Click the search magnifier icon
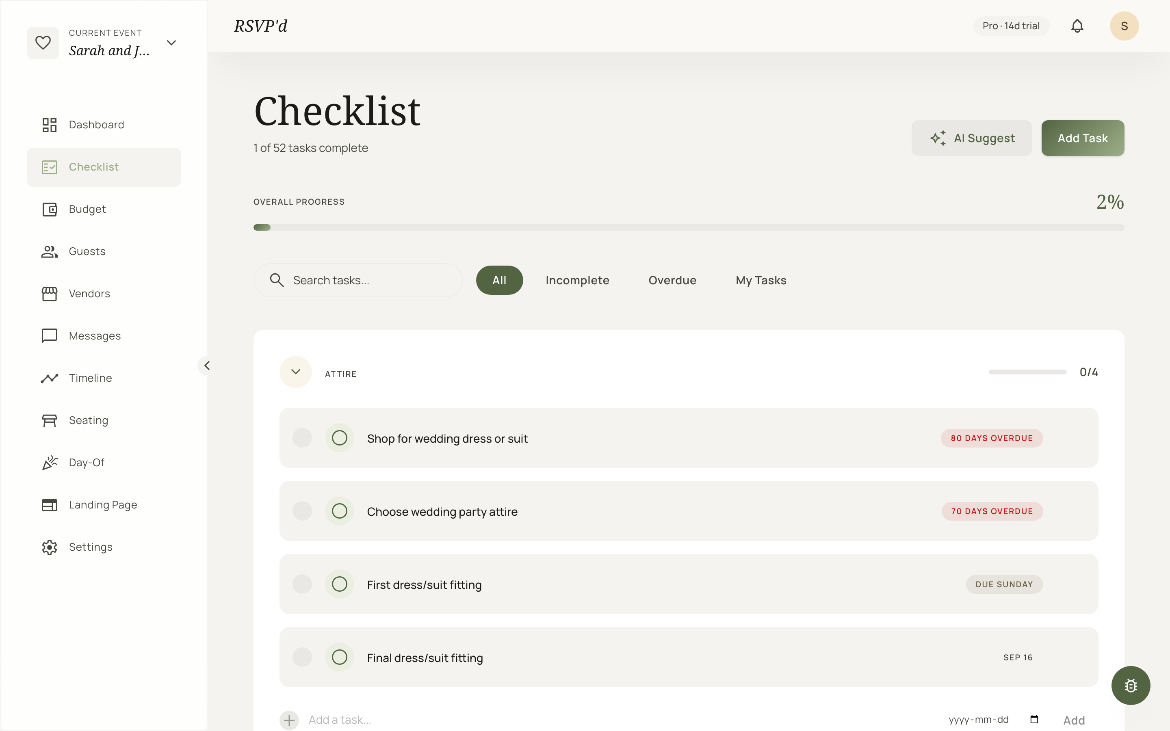1170x731 pixels. 277,280
